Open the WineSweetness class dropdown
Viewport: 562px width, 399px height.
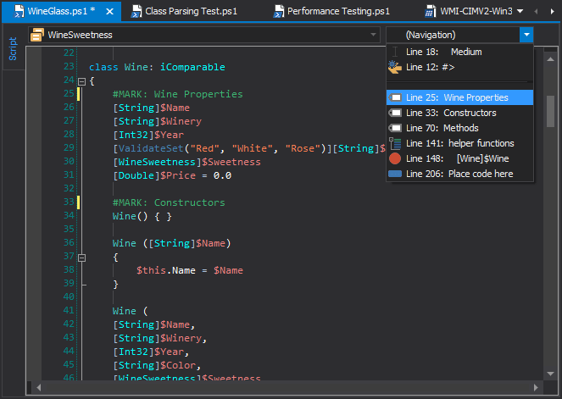(x=204, y=35)
